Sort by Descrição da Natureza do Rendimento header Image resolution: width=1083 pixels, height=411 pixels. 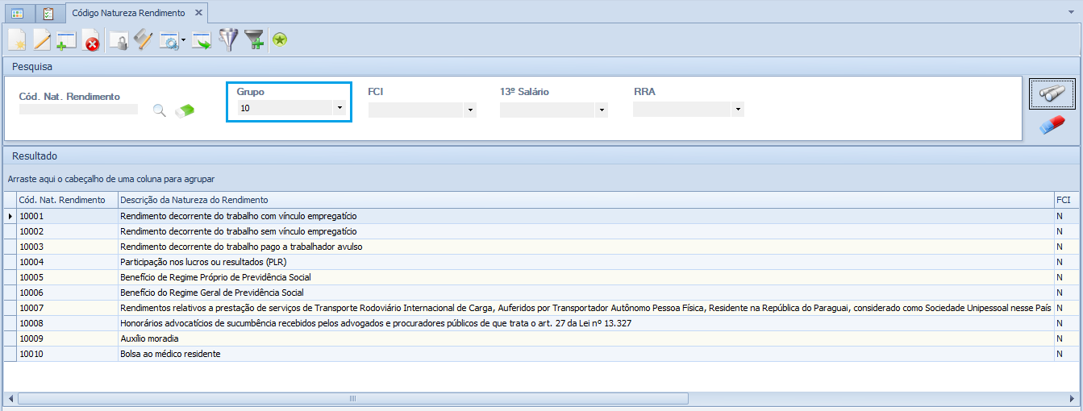pyautogui.click(x=585, y=199)
